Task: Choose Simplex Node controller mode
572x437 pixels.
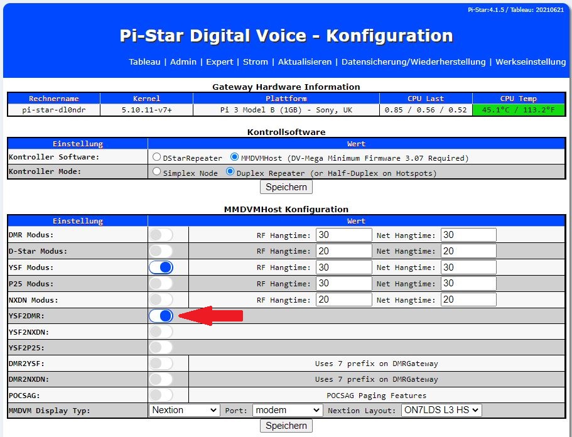Action: coord(156,171)
